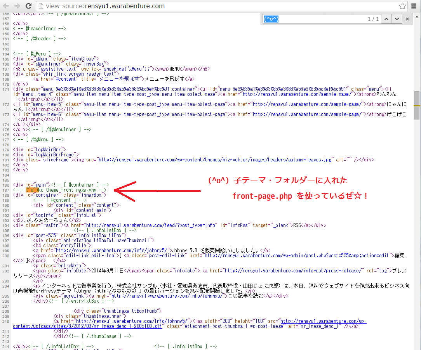Go to next find match arrow
The image size is (421, 350).
click(397, 19)
